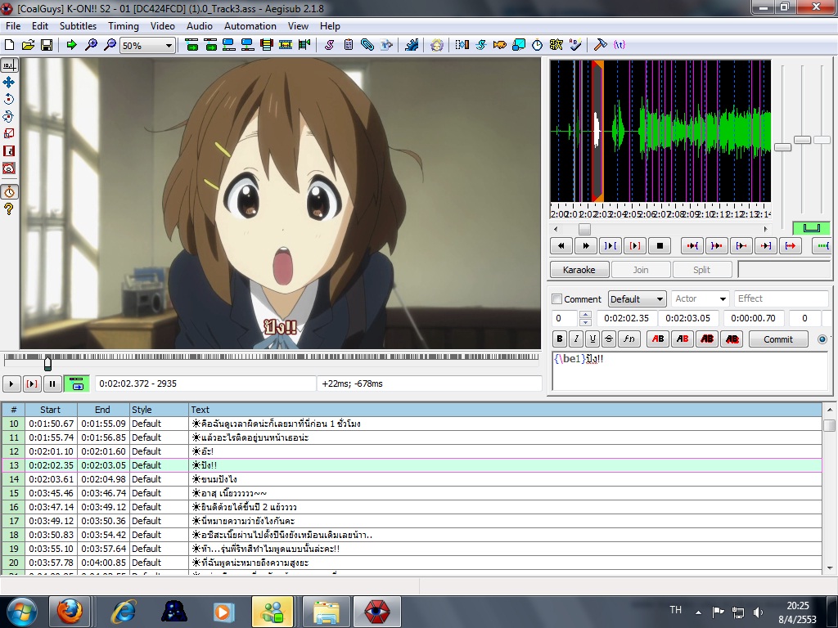838x628 pixels.
Task: Toggle italic formatting button
Action: [576, 339]
